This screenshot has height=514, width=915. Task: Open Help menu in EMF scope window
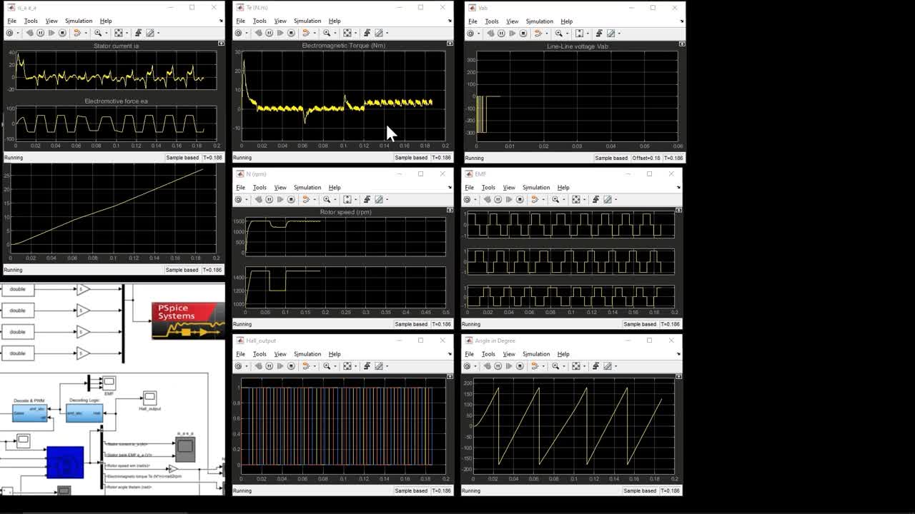(563, 188)
